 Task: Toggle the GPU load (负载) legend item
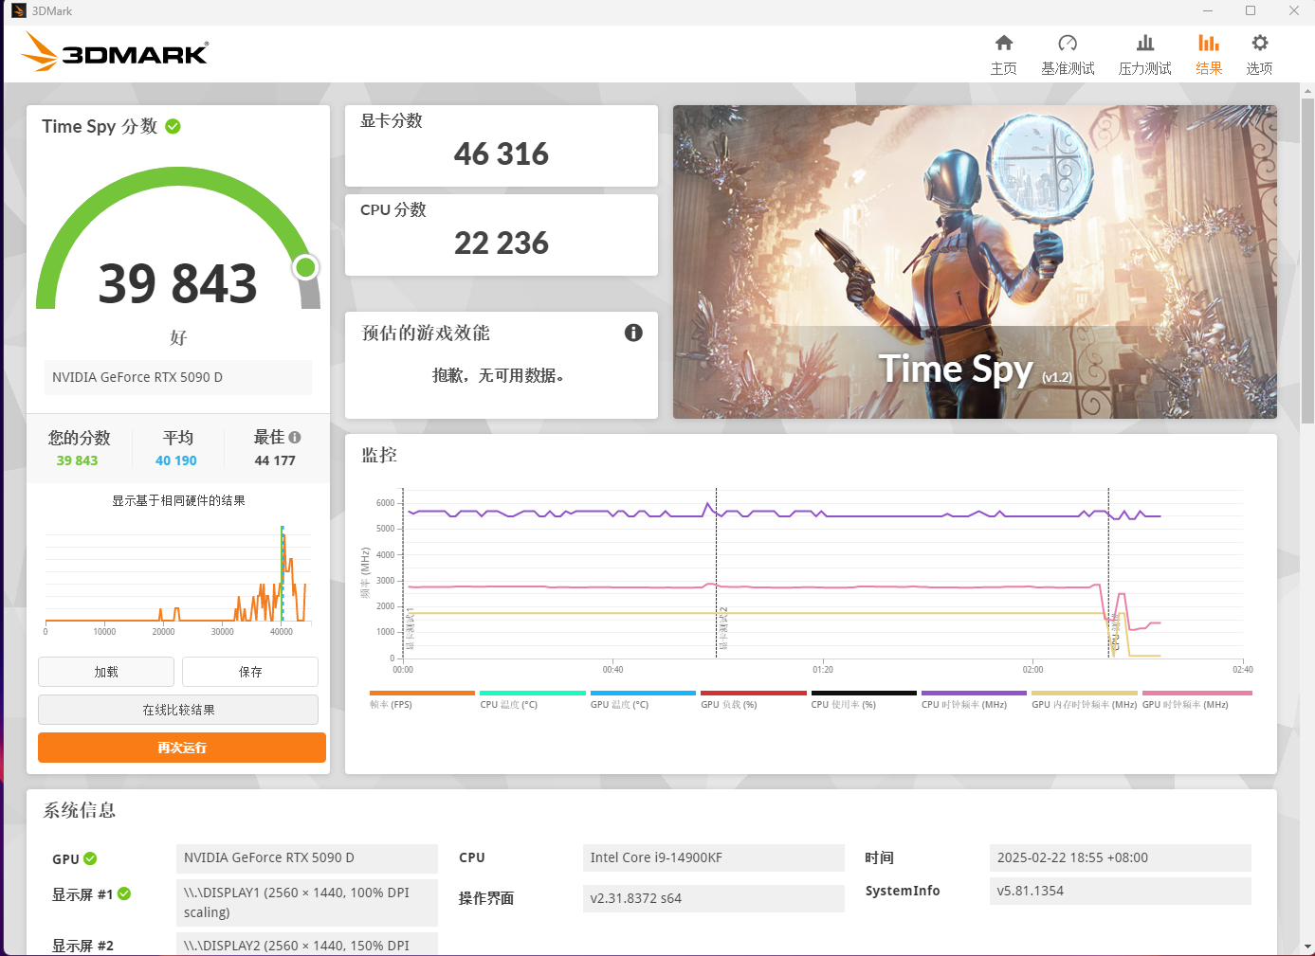[x=754, y=700]
